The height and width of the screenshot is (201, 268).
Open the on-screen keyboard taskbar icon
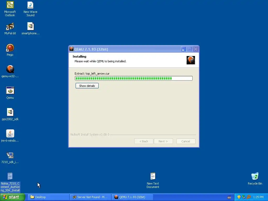[229, 197]
